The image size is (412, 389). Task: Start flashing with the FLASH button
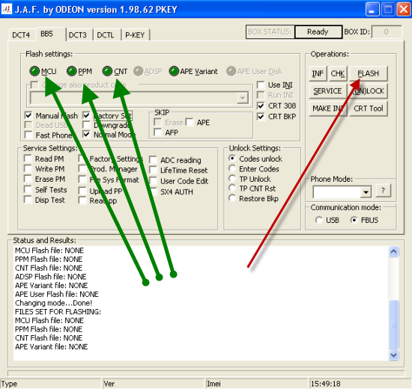point(369,73)
